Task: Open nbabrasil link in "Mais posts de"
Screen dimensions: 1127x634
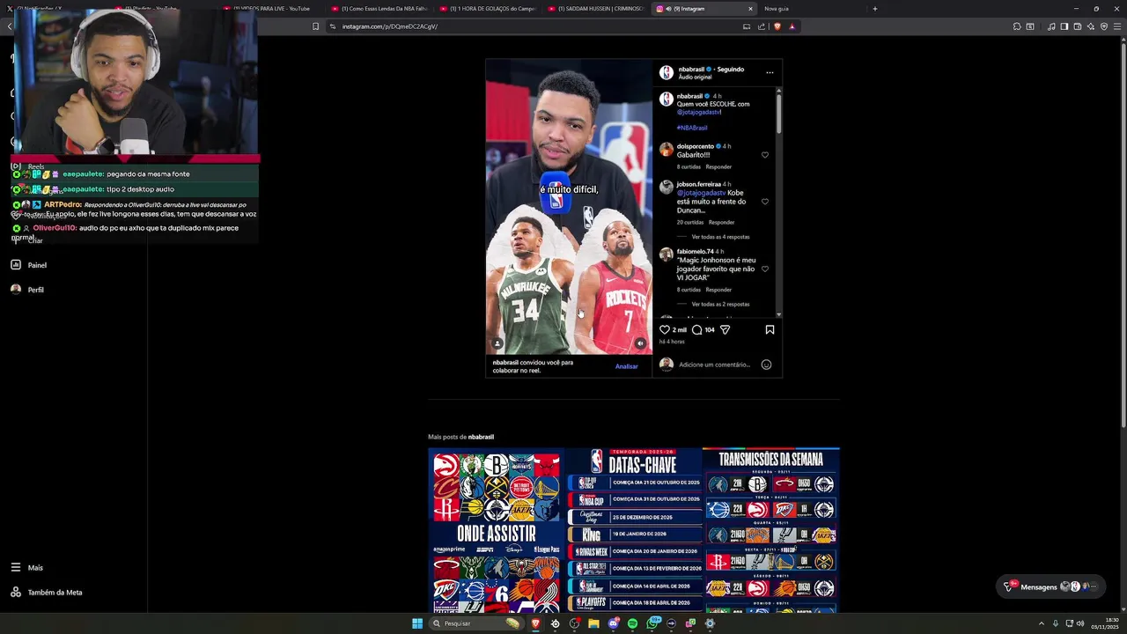Action: (x=481, y=437)
